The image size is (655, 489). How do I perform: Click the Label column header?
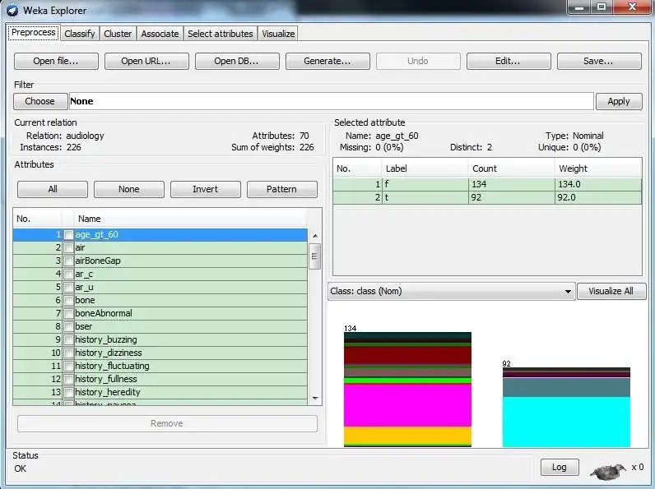pos(425,168)
